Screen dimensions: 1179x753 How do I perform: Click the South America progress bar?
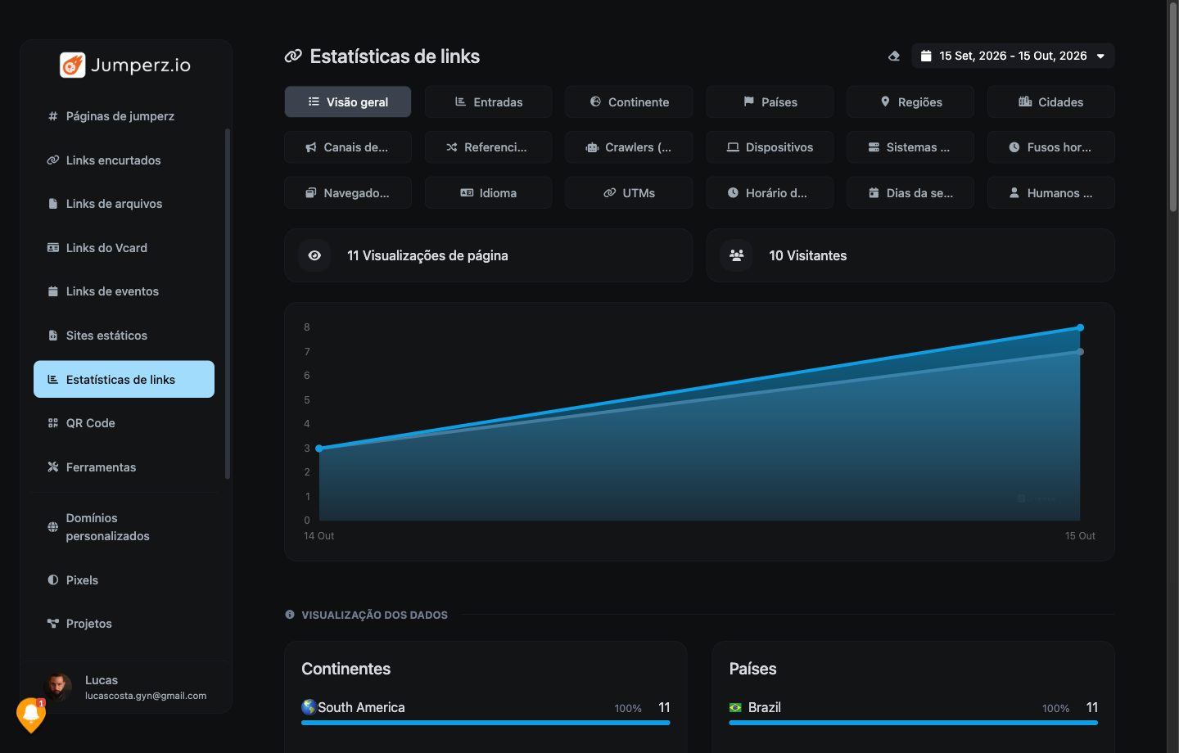[x=486, y=723]
